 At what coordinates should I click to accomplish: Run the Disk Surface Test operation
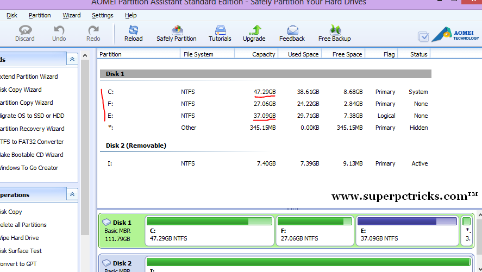click(x=21, y=251)
